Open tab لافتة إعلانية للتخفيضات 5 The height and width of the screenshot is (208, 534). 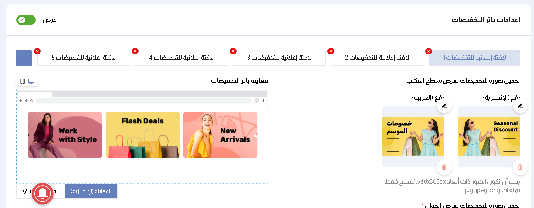[x=84, y=58]
